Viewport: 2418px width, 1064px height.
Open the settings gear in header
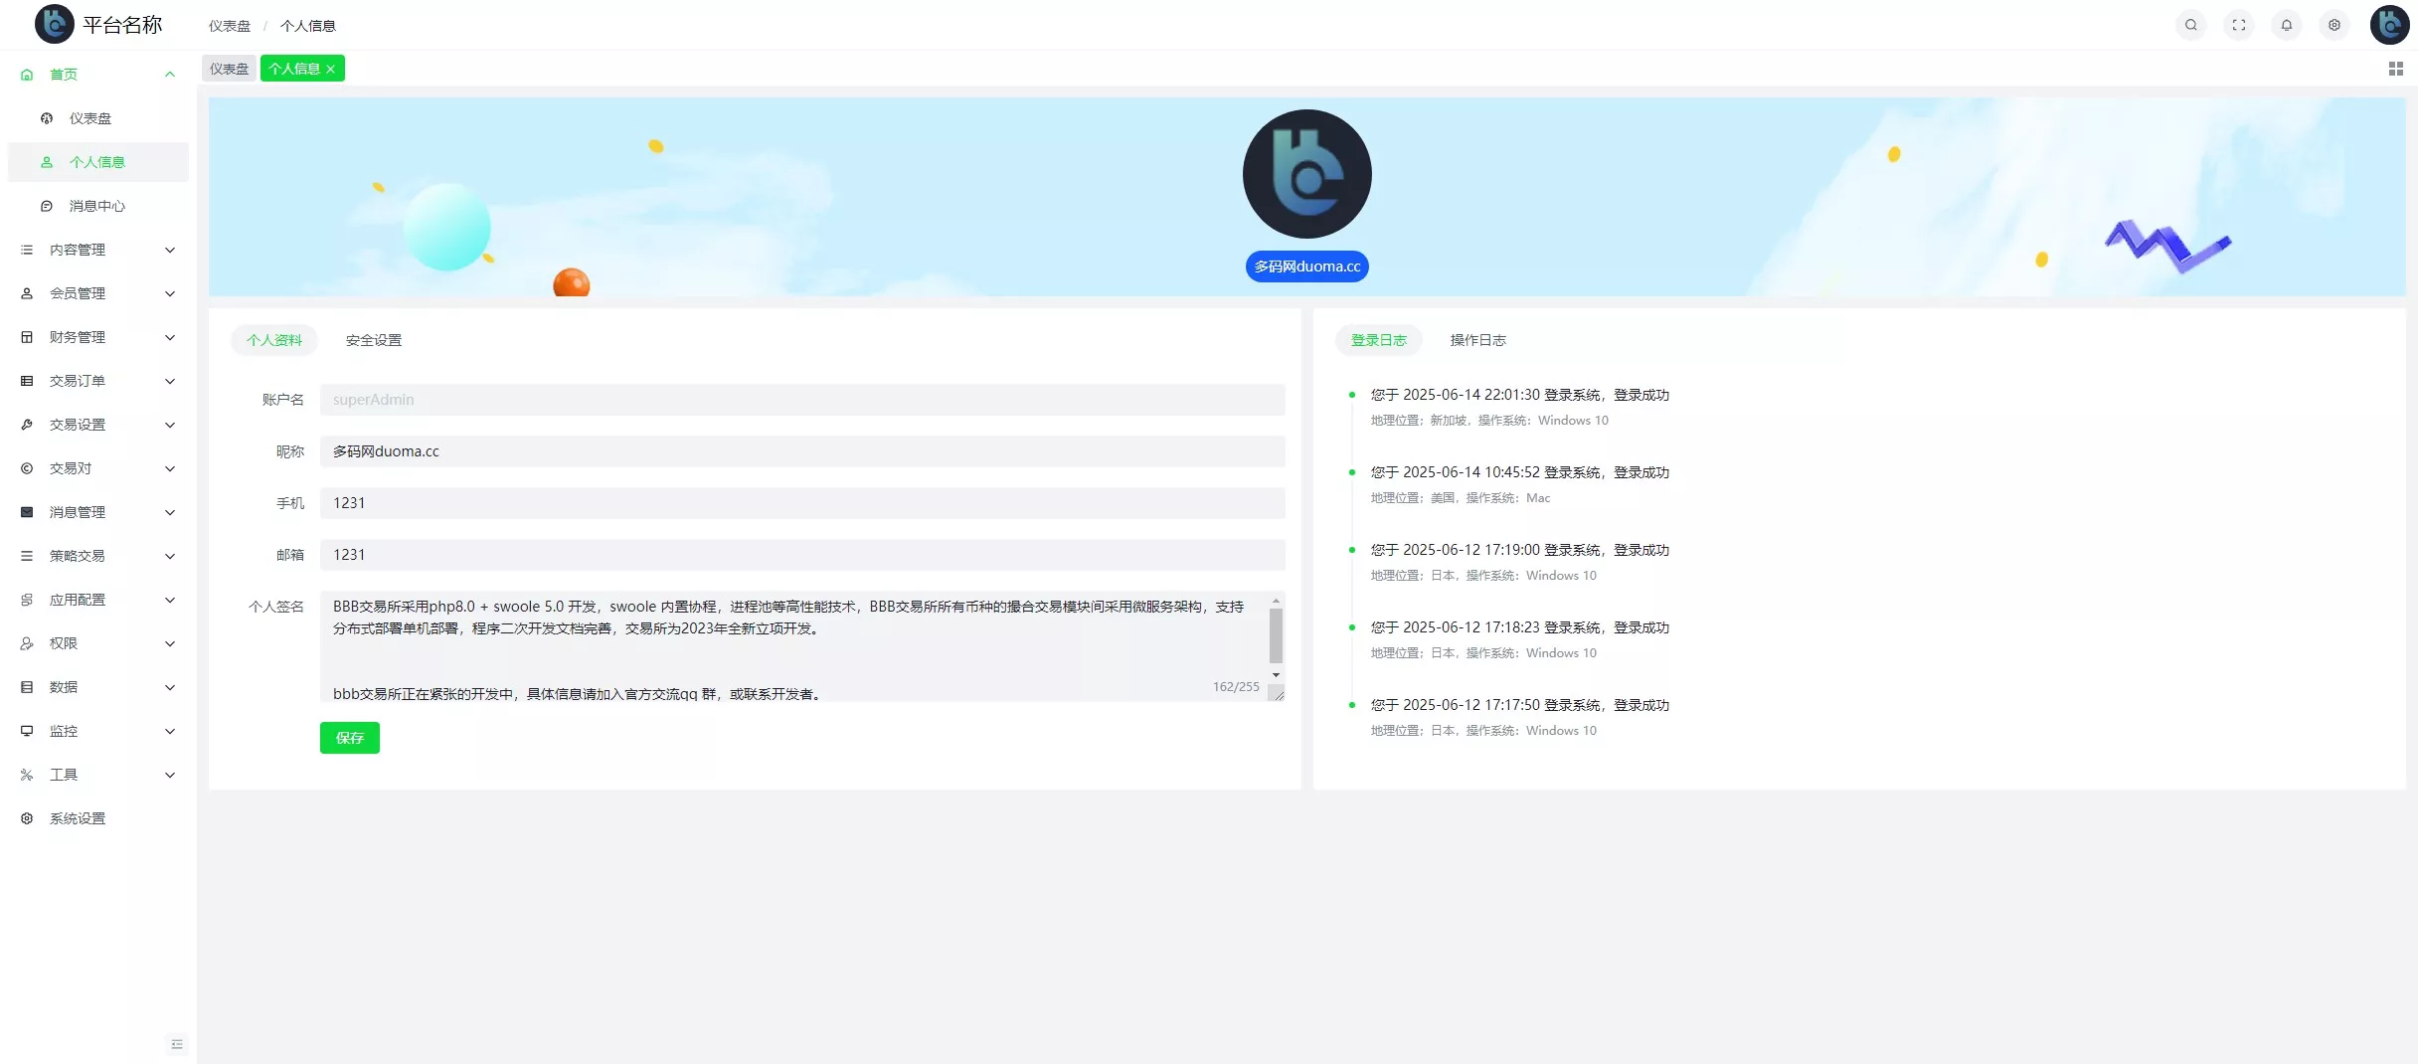click(x=2333, y=25)
